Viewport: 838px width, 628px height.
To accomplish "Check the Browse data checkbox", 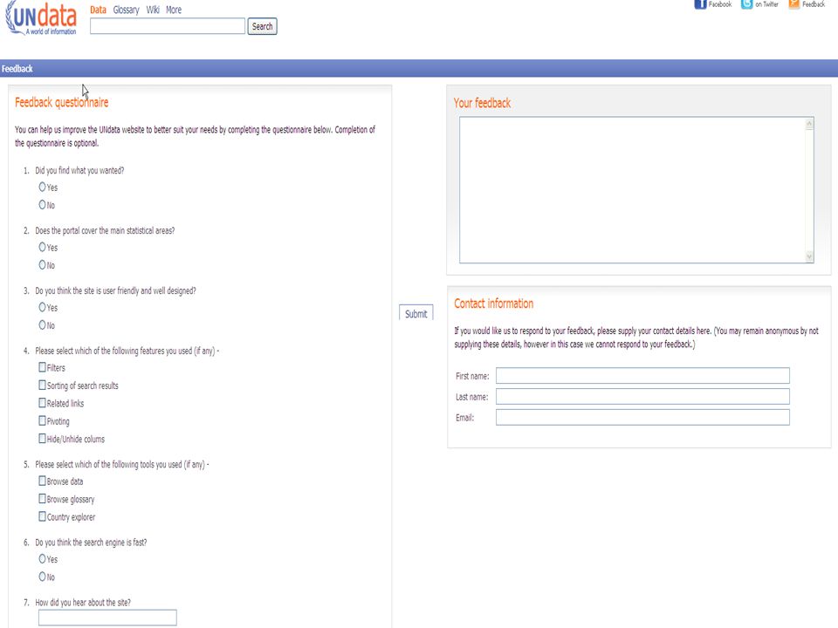I will pos(42,481).
